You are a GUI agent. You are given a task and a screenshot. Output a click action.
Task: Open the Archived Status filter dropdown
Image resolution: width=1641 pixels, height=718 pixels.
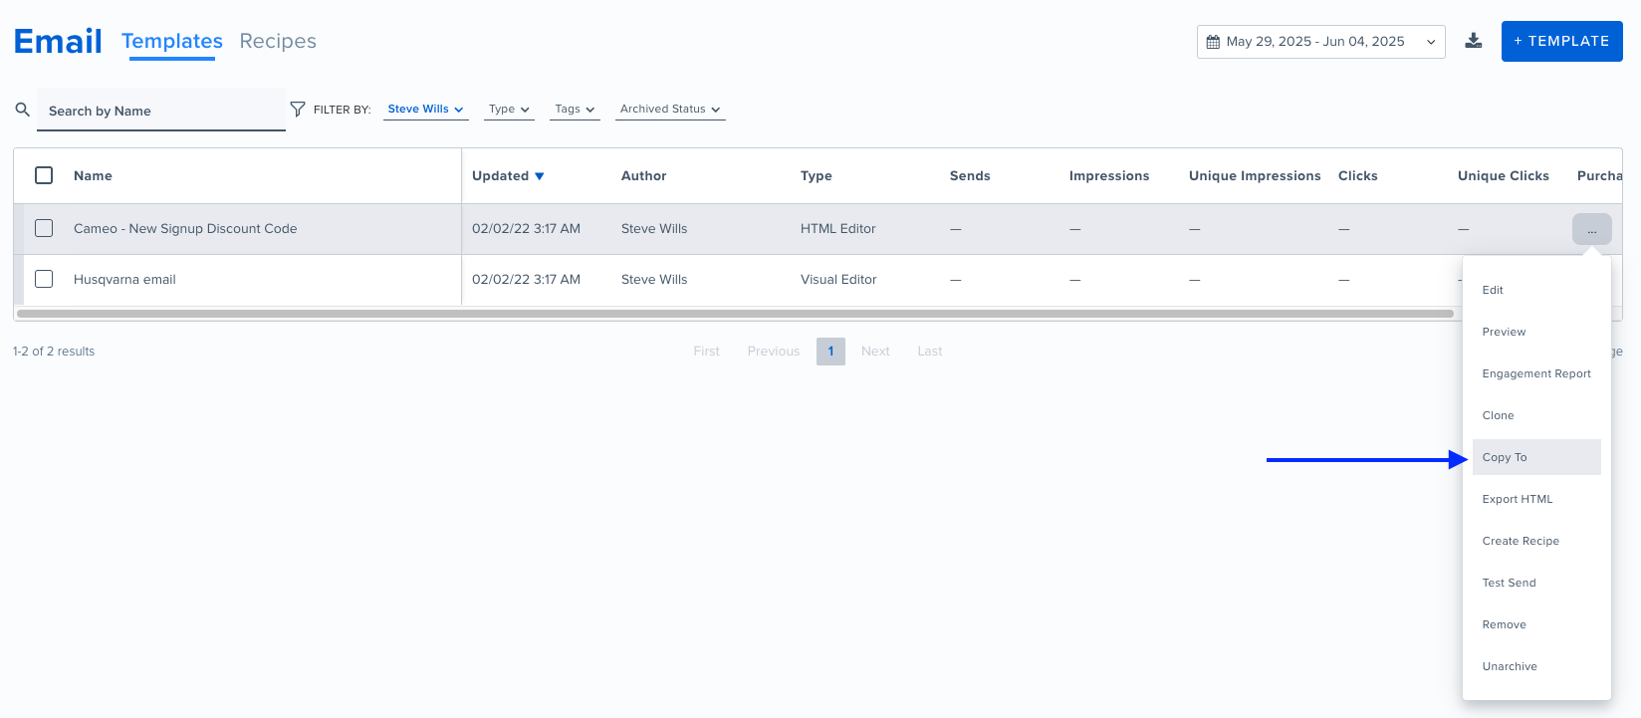[x=670, y=110]
